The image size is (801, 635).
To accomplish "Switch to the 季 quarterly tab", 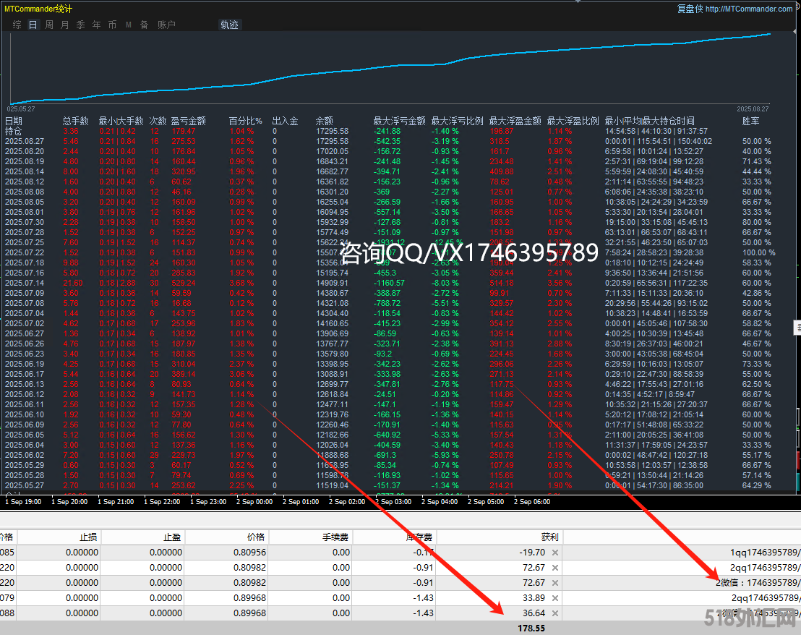I will coord(80,25).
